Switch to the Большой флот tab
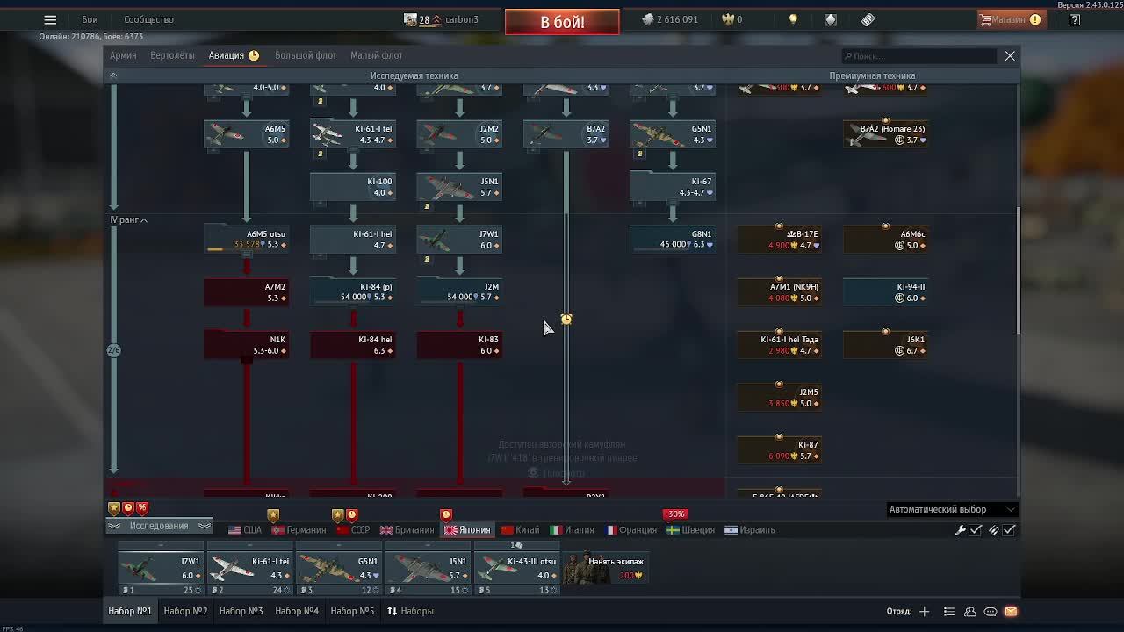Screen dimensions: 1124x632 tap(306, 55)
